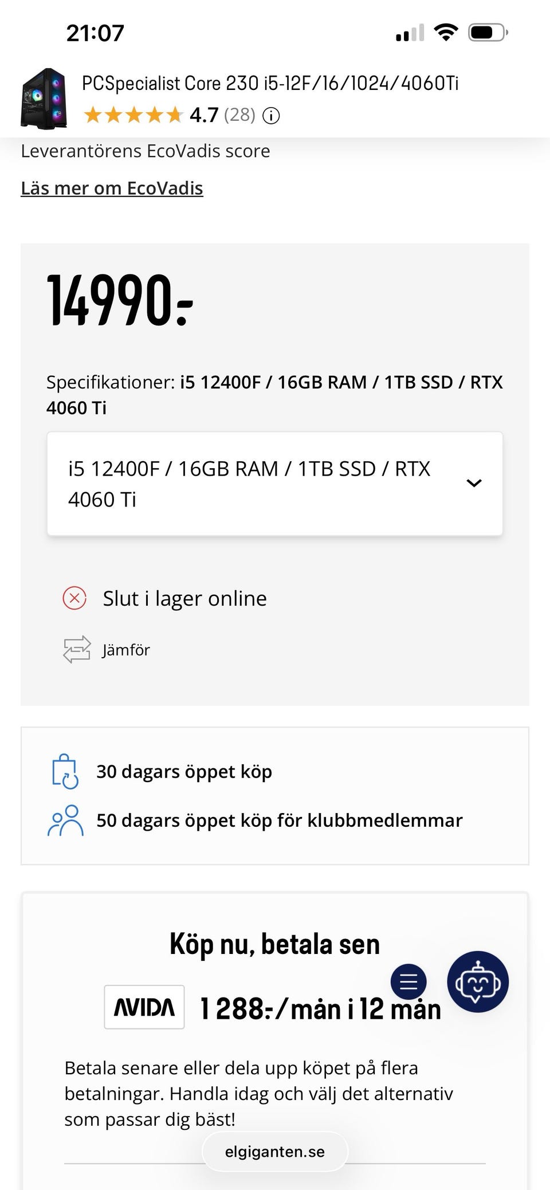The height and width of the screenshot is (1190, 550).
Task: Expand the specification dropdown chevron
Action: 474,483
